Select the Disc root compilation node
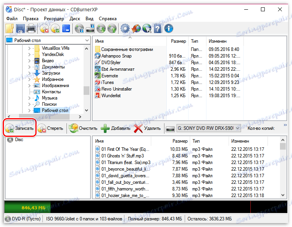Screen dimensions: 292x227 point(19,140)
